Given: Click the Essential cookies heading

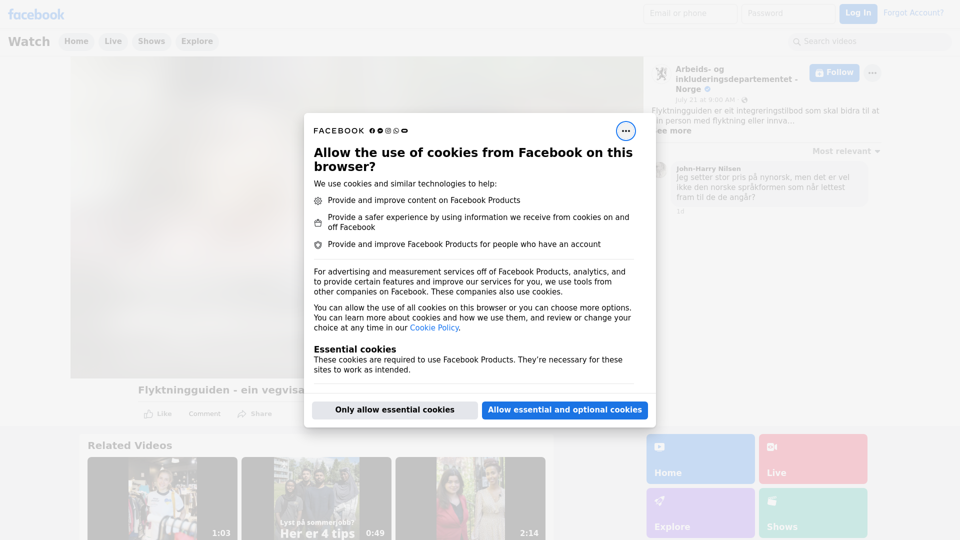Looking at the screenshot, I should (x=354, y=349).
